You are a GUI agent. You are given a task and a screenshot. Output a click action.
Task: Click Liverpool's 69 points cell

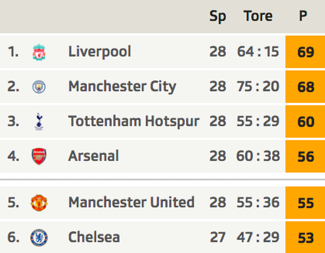305,52
